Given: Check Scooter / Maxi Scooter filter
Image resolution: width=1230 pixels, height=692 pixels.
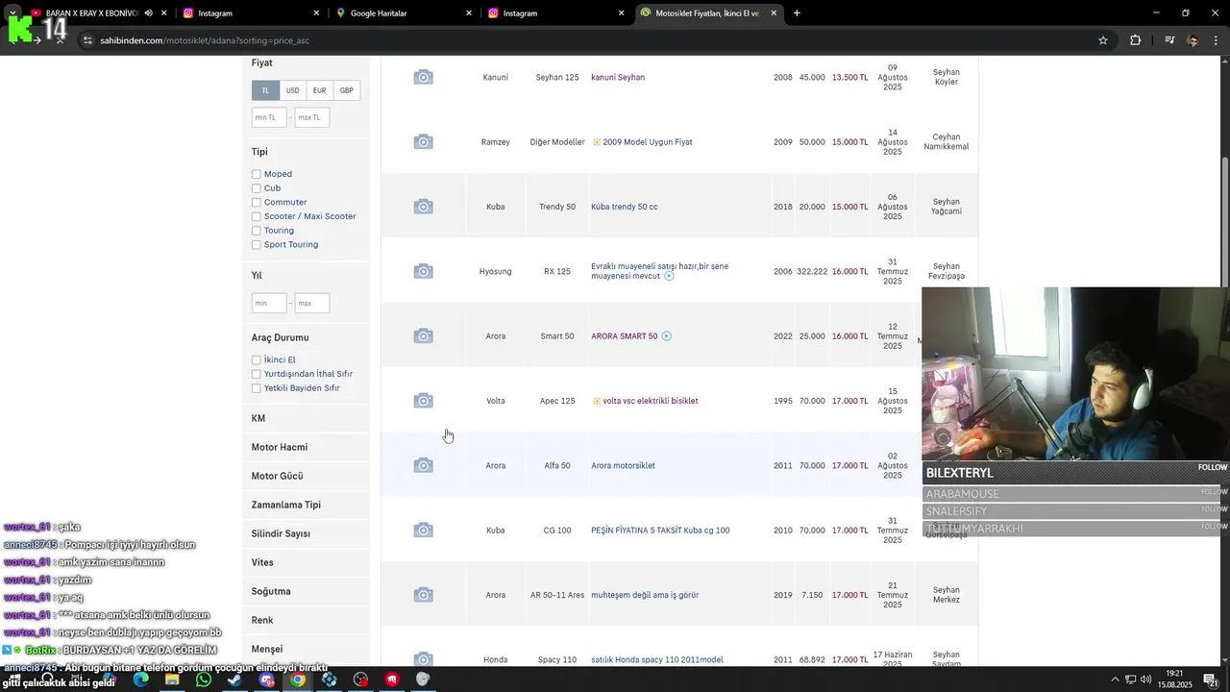Looking at the screenshot, I should click(x=257, y=216).
